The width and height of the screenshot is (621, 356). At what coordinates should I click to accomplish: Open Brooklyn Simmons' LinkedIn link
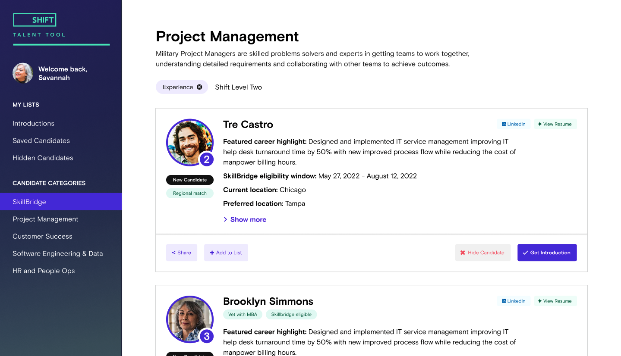tap(514, 301)
